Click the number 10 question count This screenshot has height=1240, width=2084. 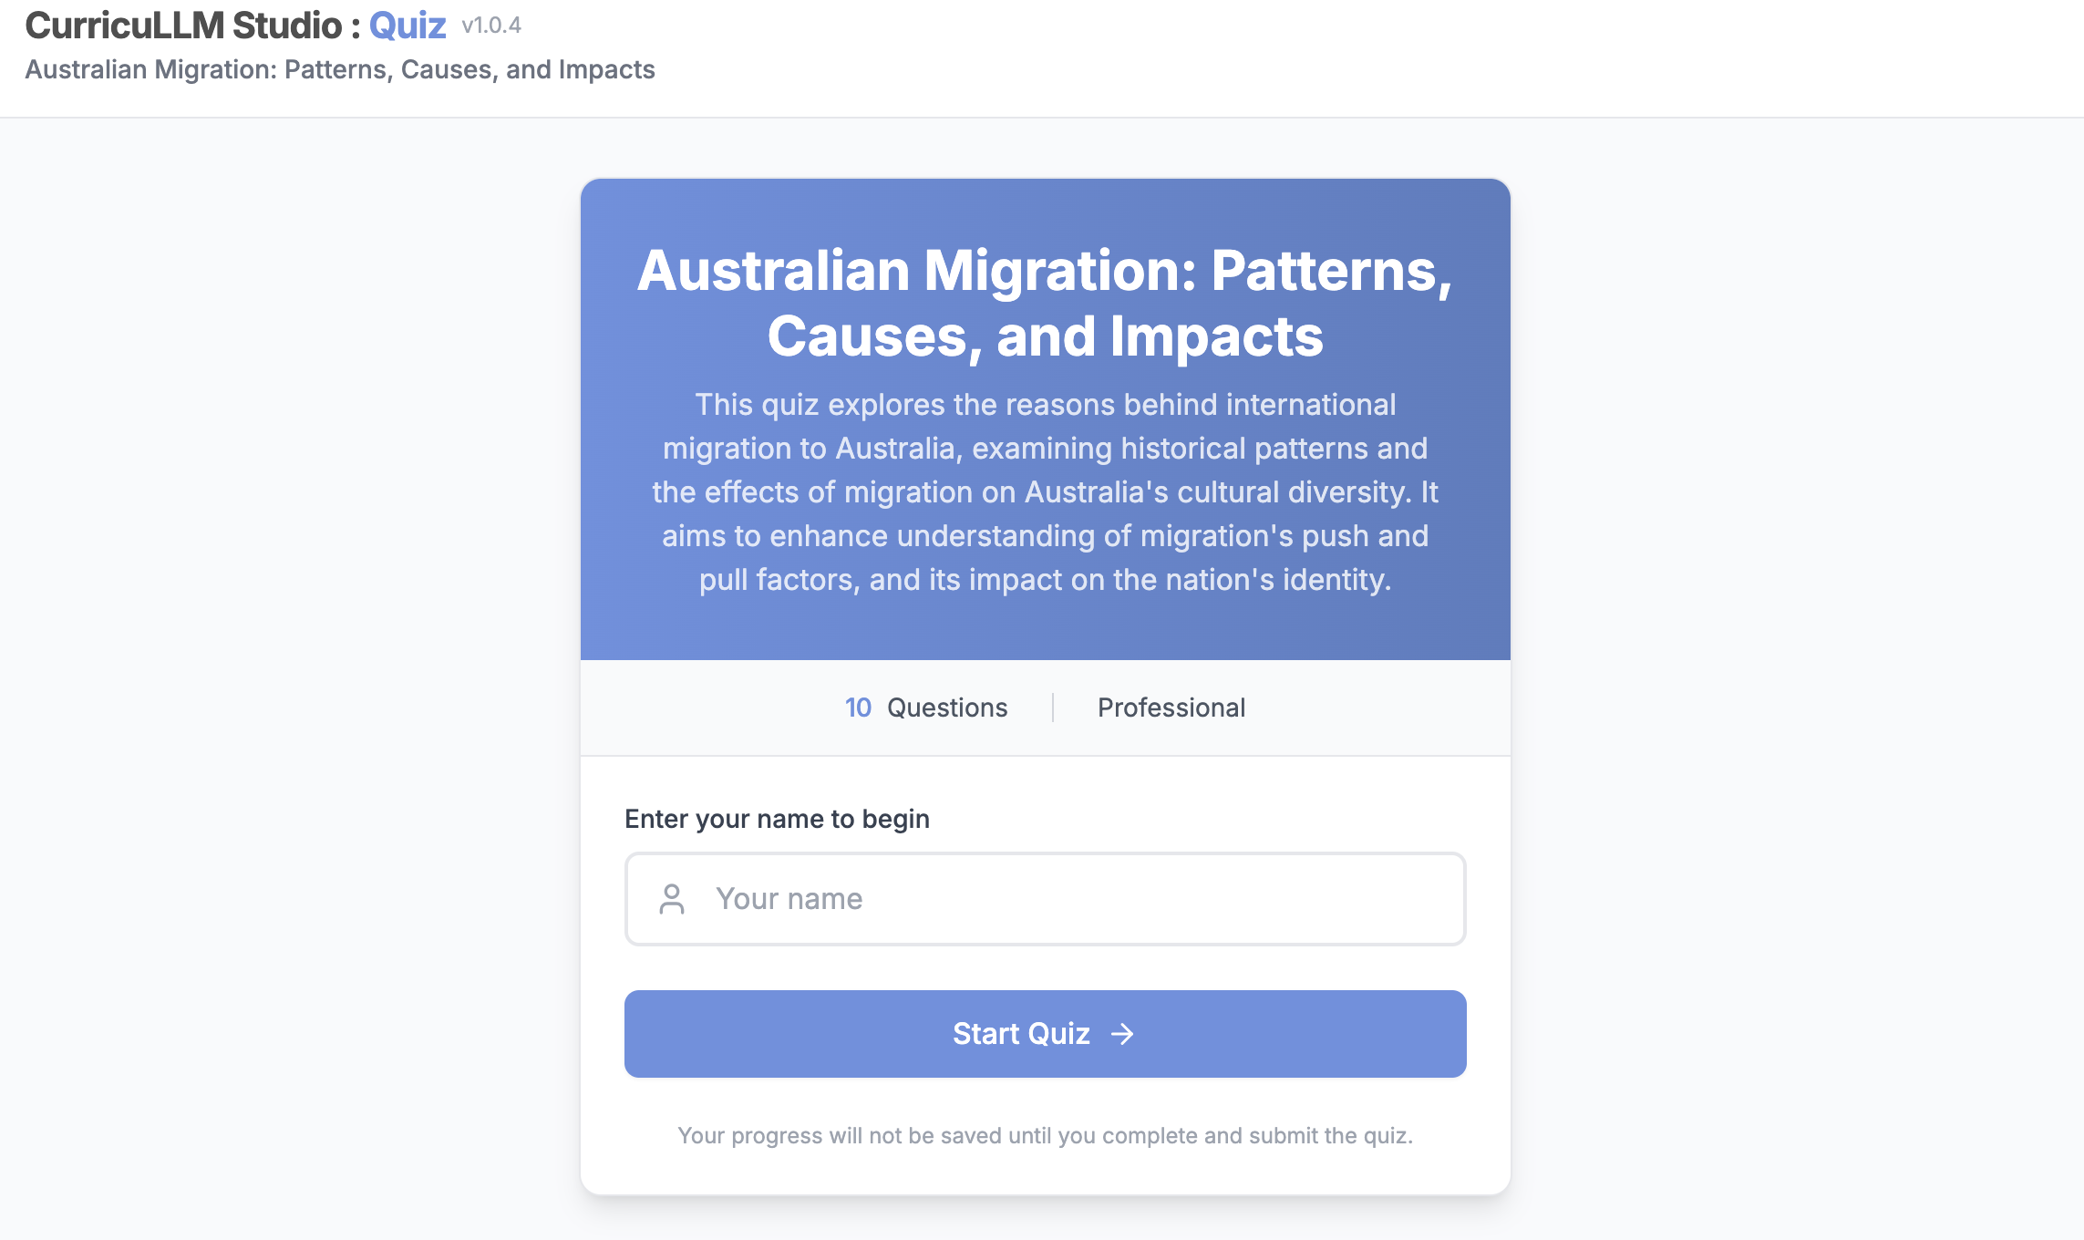(x=858, y=708)
